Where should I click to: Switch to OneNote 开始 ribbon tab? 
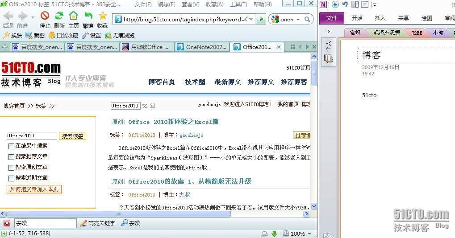click(357, 18)
